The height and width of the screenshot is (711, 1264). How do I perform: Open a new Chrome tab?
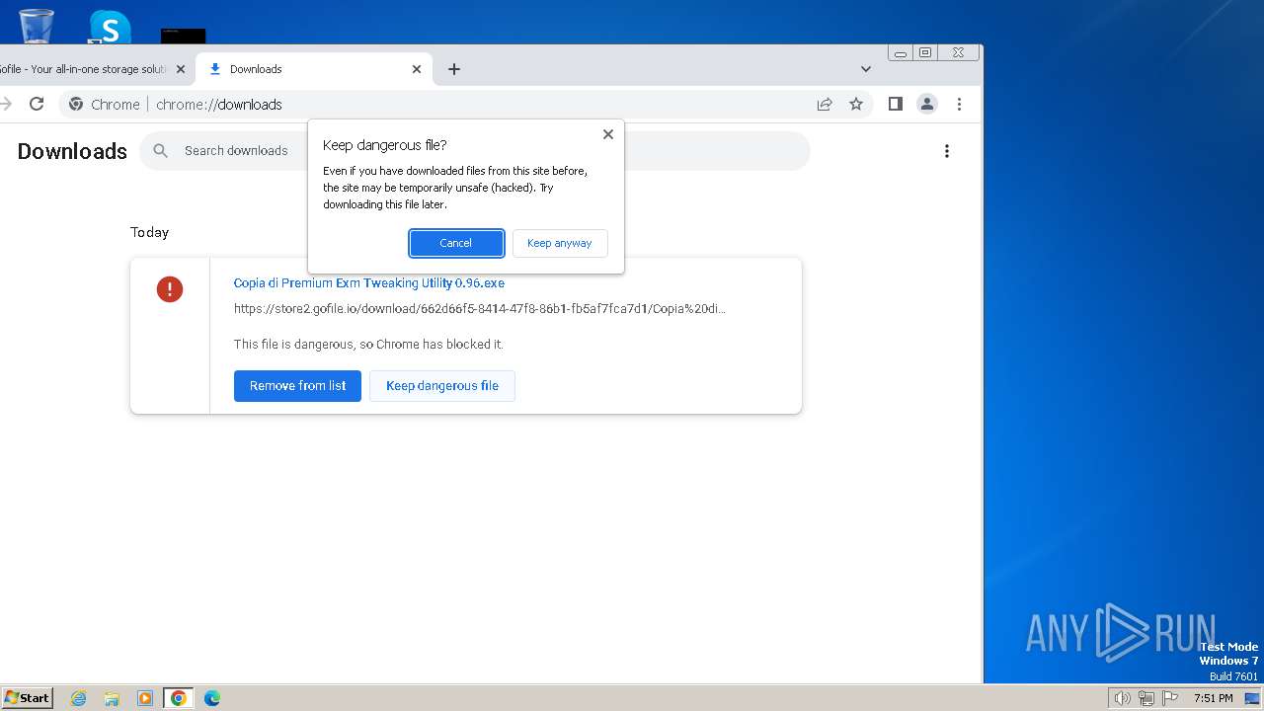coord(454,69)
